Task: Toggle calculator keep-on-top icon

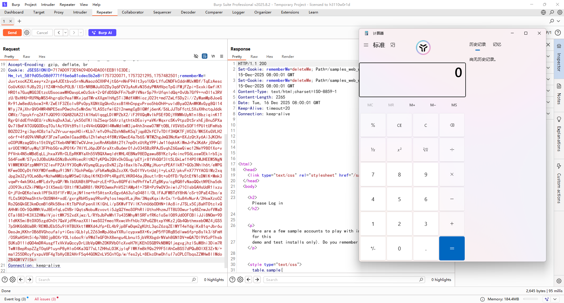Action: [x=393, y=45]
